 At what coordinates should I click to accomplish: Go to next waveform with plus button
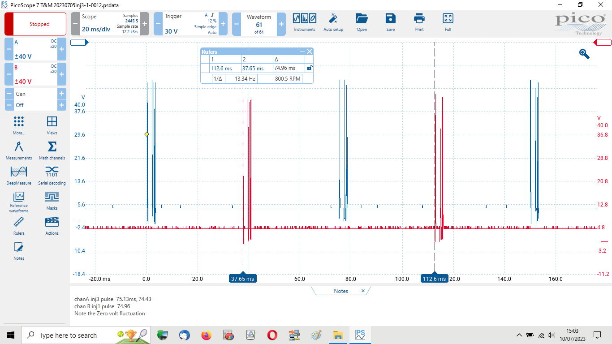[281, 24]
